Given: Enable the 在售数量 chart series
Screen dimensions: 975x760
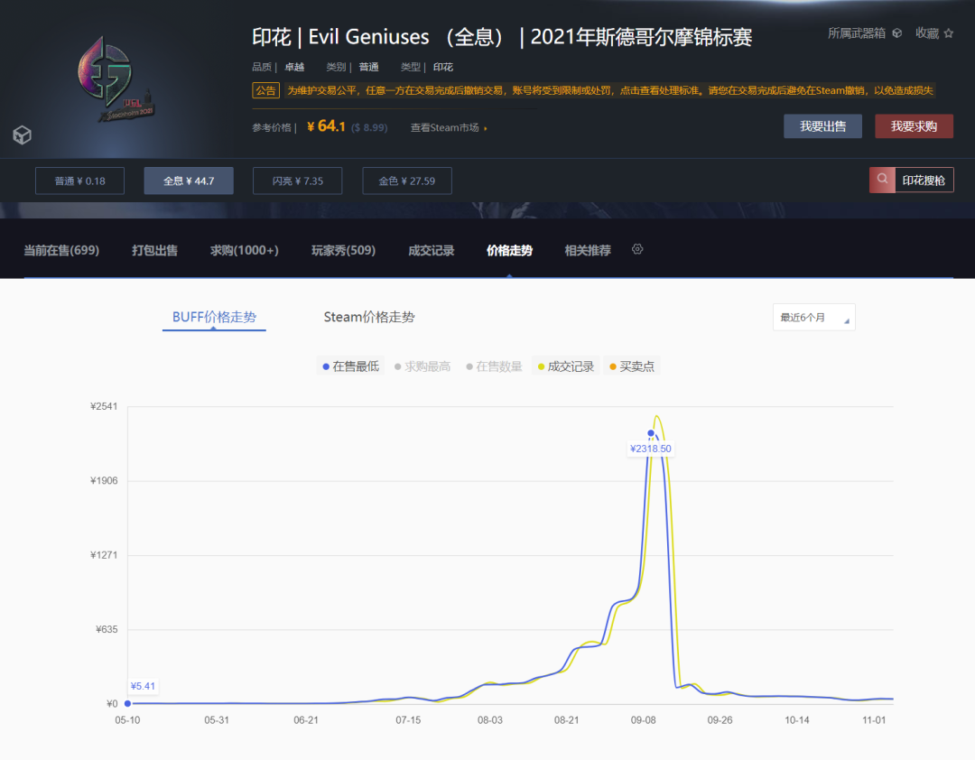Looking at the screenshot, I should tap(495, 366).
